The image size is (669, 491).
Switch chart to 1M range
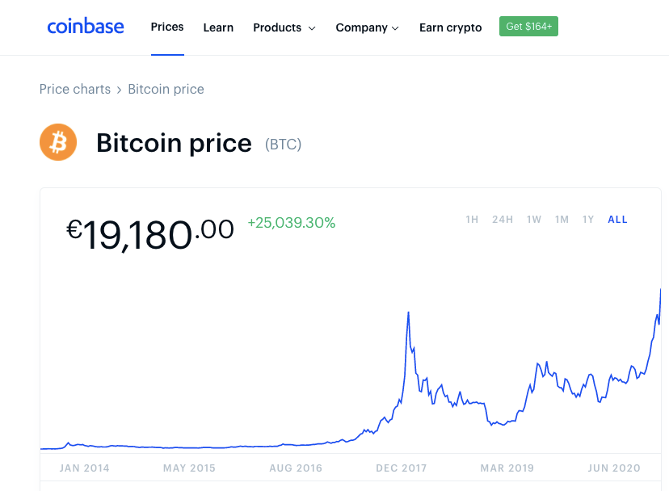[562, 220]
